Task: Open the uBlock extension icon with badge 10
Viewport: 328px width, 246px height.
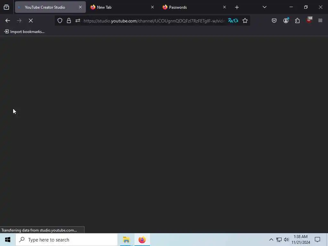Action: [309, 20]
